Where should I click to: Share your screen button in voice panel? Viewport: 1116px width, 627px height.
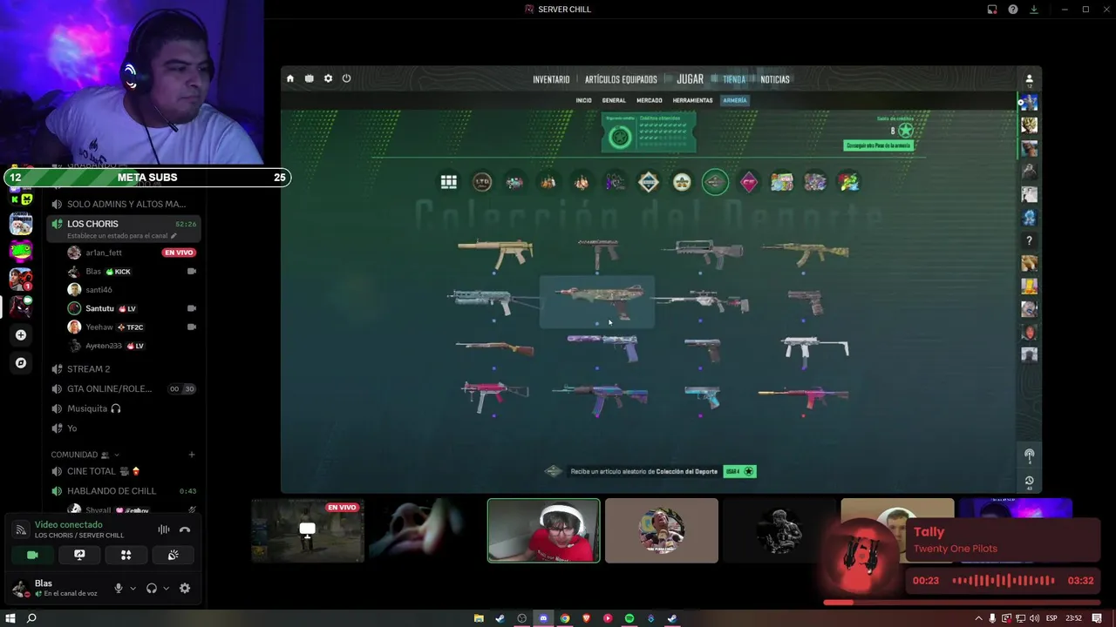point(79,555)
